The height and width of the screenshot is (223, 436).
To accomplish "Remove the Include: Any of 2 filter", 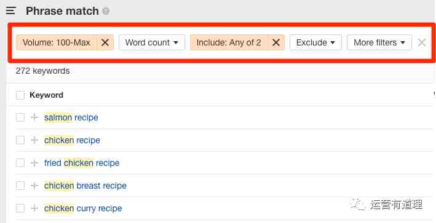I will click(276, 42).
